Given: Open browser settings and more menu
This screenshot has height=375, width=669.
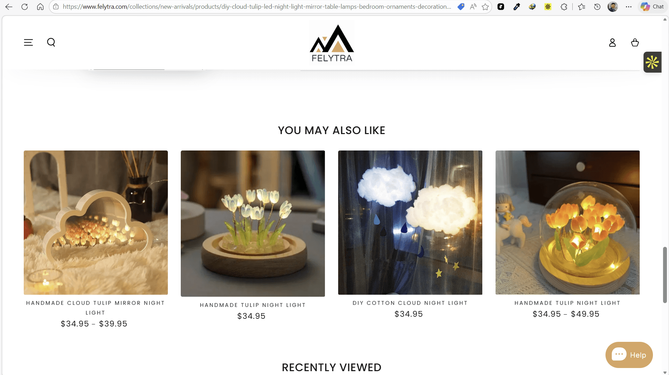Looking at the screenshot, I should point(629,7).
